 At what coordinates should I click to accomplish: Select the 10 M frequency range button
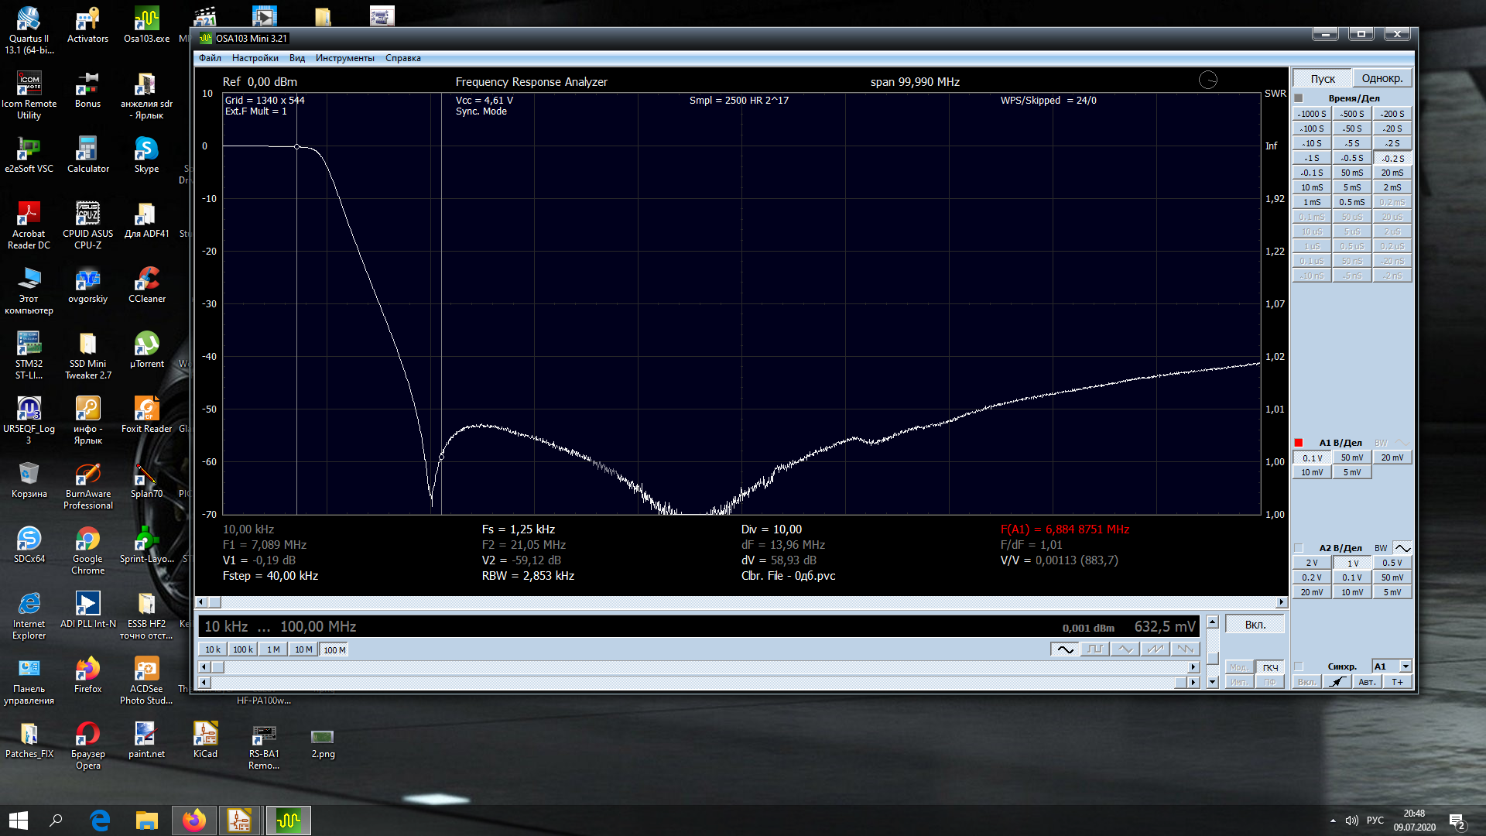coord(303,649)
